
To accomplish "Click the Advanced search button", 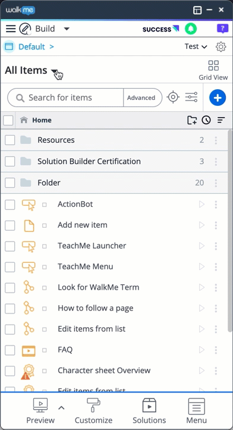I will (142, 98).
